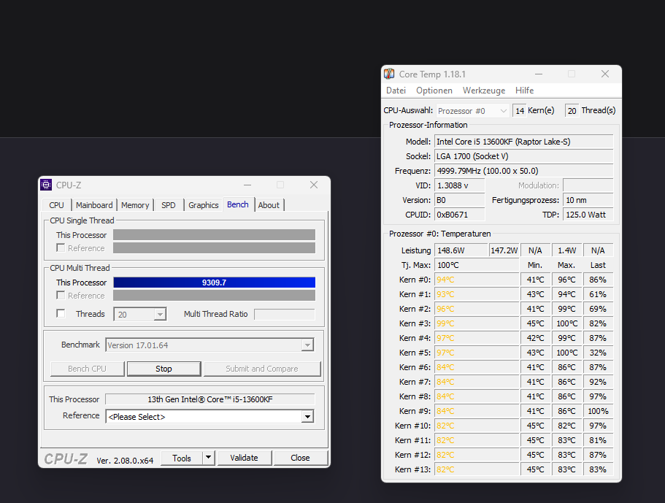The image size is (665, 503).
Task: Click the Modell field in Core Temp
Action: (x=524, y=142)
